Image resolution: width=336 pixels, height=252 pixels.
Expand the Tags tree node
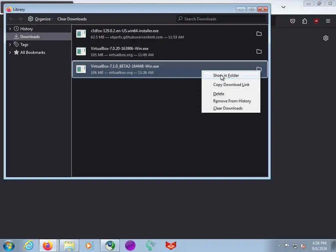coord(10,45)
